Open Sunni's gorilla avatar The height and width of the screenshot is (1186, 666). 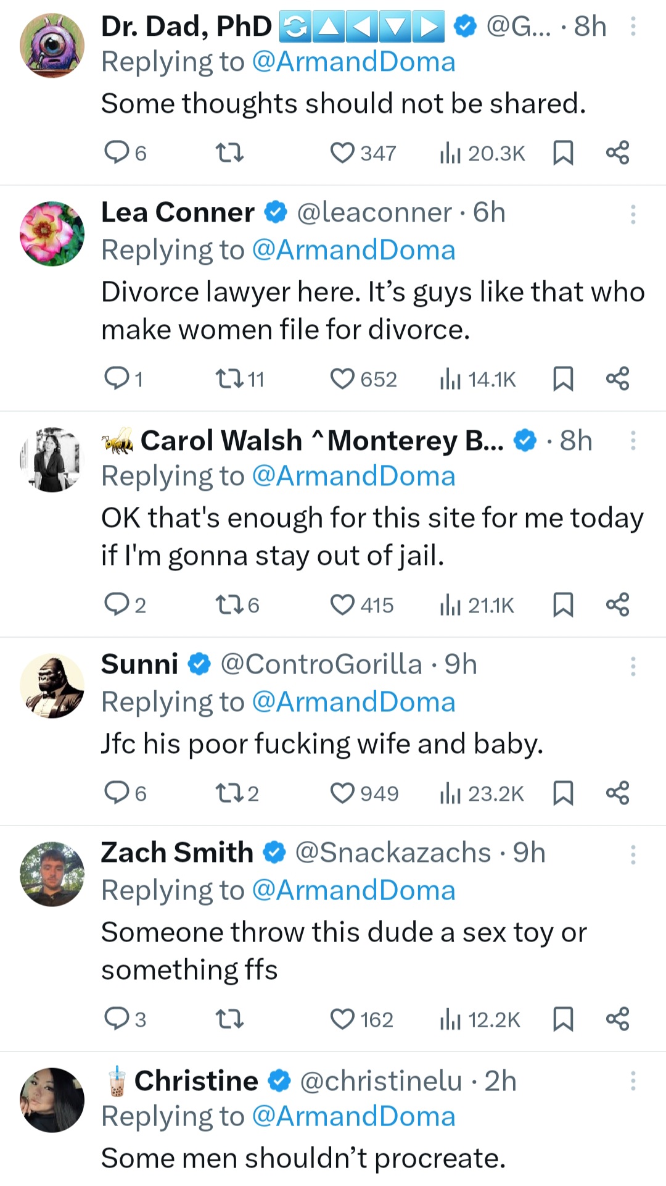[x=52, y=685]
